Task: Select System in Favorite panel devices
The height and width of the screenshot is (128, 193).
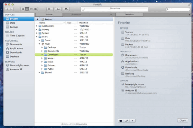Action: point(135,33)
